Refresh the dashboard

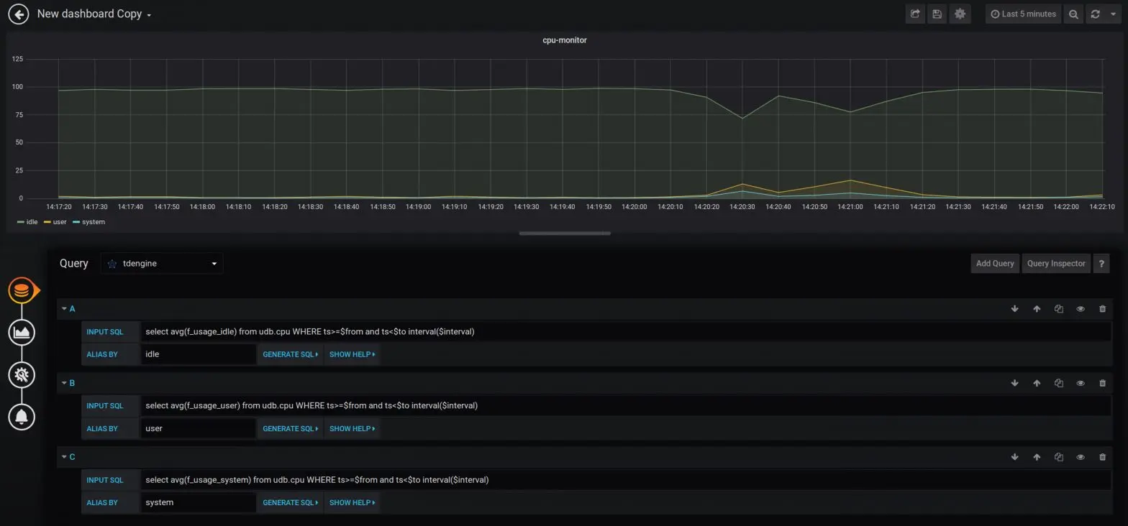(x=1095, y=14)
